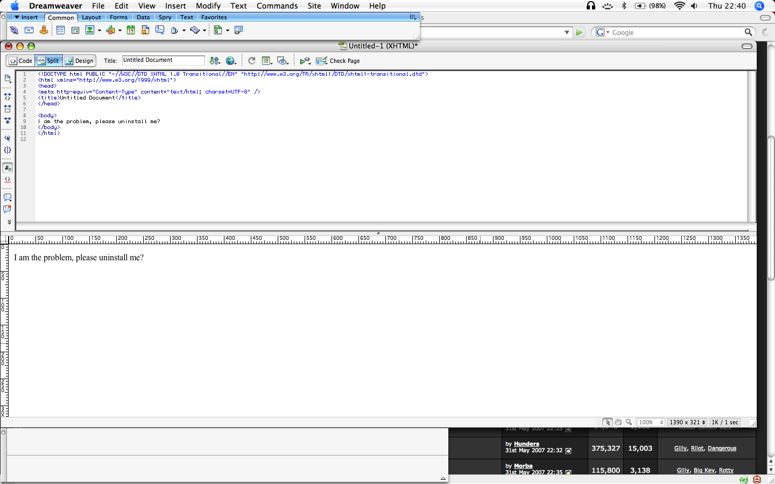Click the Insert Table icon
Screen dimensions: 775x484
coord(60,30)
